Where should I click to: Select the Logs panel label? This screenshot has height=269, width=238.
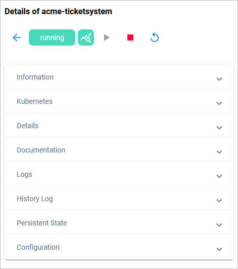pyautogui.click(x=24, y=175)
